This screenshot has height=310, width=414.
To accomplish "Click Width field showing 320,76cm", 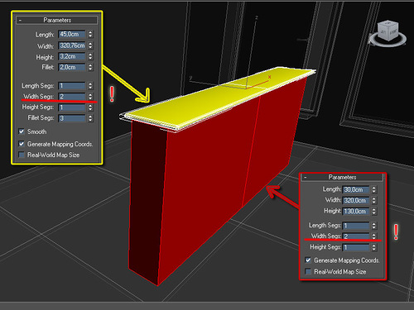I will pyautogui.click(x=72, y=45).
